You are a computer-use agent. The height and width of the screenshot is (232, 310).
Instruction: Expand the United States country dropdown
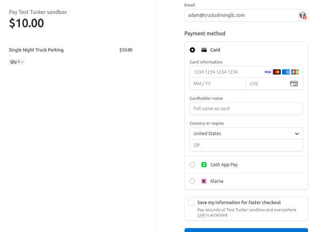pyautogui.click(x=246, y=134)
